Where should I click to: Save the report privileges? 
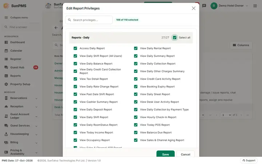(166, 154)
